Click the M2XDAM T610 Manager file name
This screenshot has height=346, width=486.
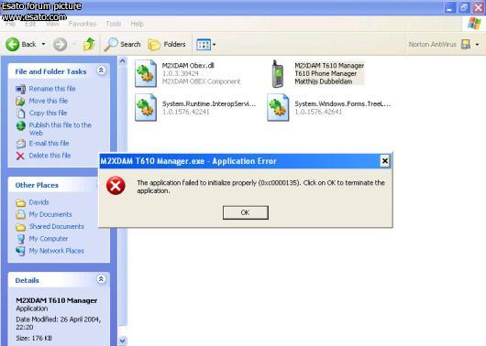tap(329, 66)
